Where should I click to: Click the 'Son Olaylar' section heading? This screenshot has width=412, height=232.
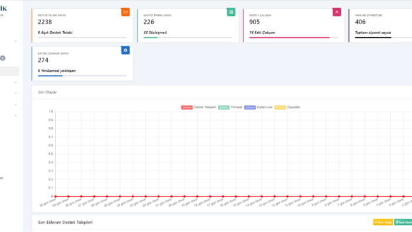[47, 92]
